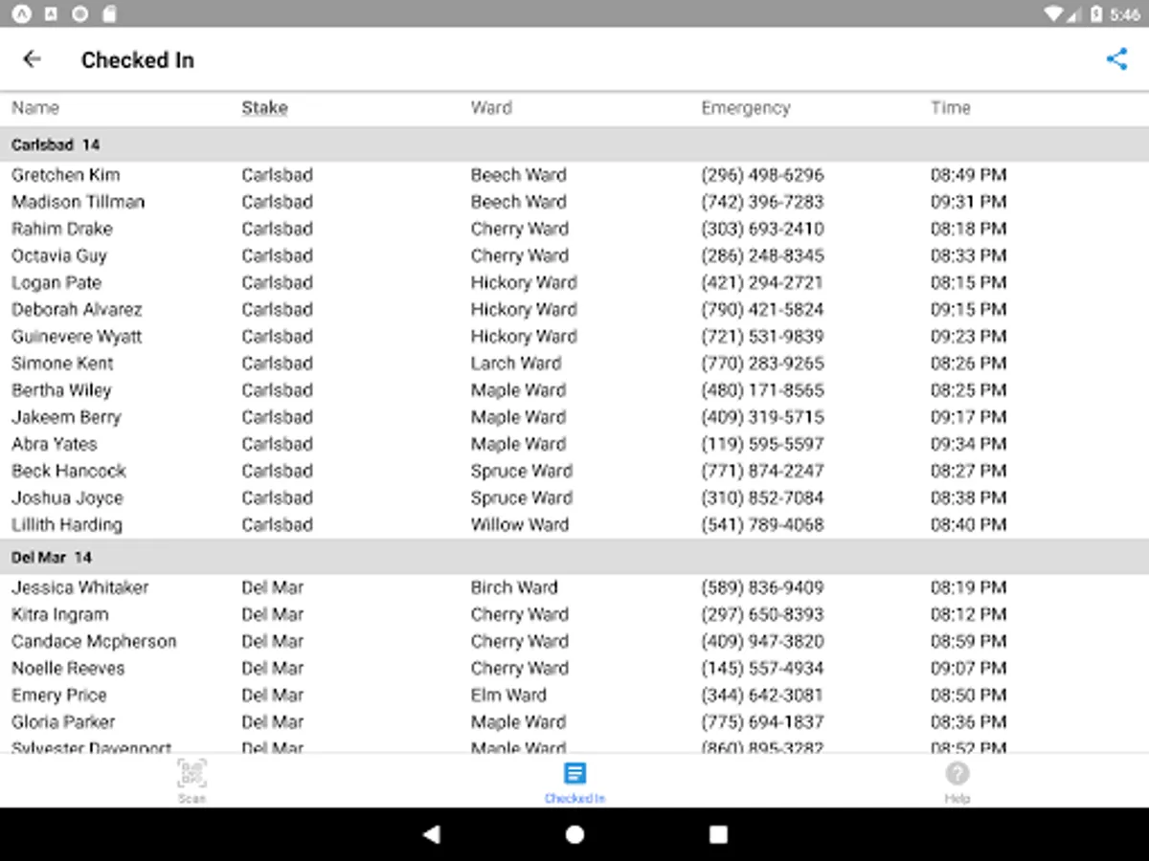Select Kitra Ingram name
1149x861 pixels.
pyautogui.click(x=60, y=613)
